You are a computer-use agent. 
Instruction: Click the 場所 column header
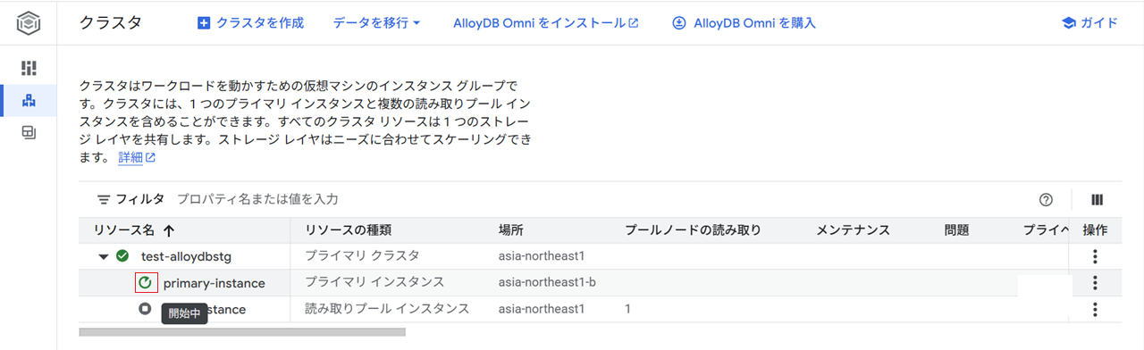tap(511, 229)
